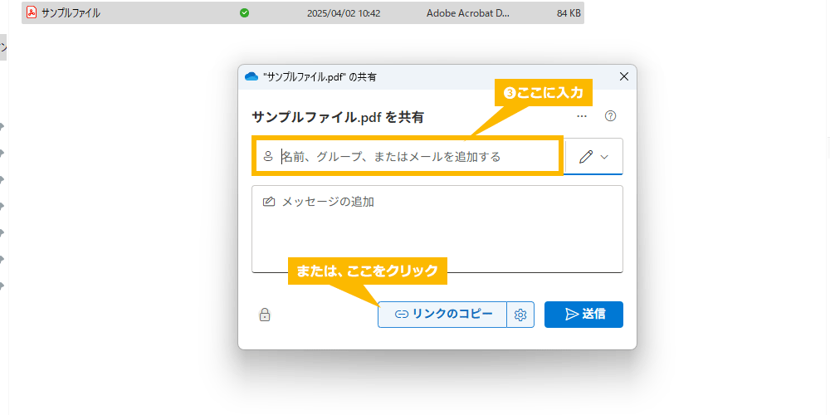This screenshot has height=415, width=830.
Task: Close the sharing dialog
Action: click(x=624, y=76)
